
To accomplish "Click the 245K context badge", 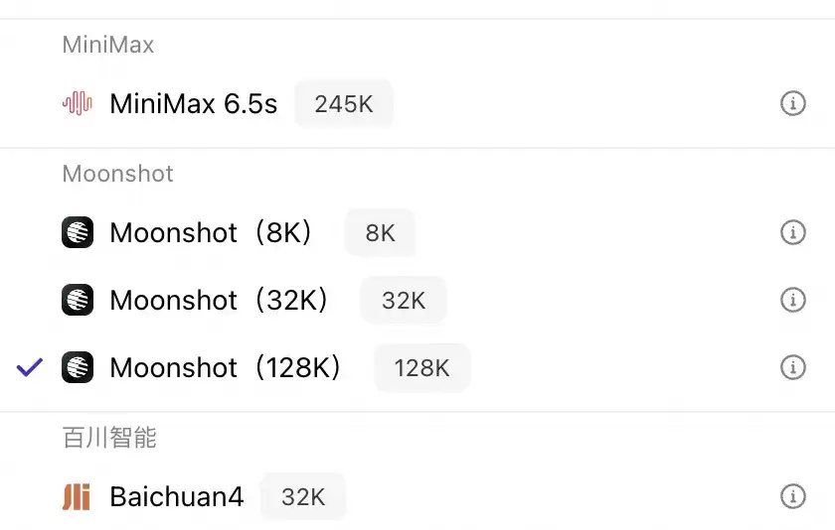I will pyautogui.click(x=344, y=103).
